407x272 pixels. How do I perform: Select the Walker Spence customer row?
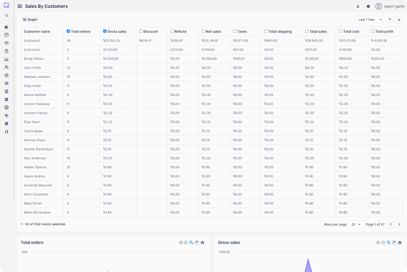coord(211,167)
